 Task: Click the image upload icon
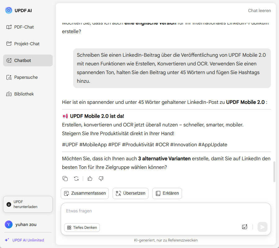(245, 227)
